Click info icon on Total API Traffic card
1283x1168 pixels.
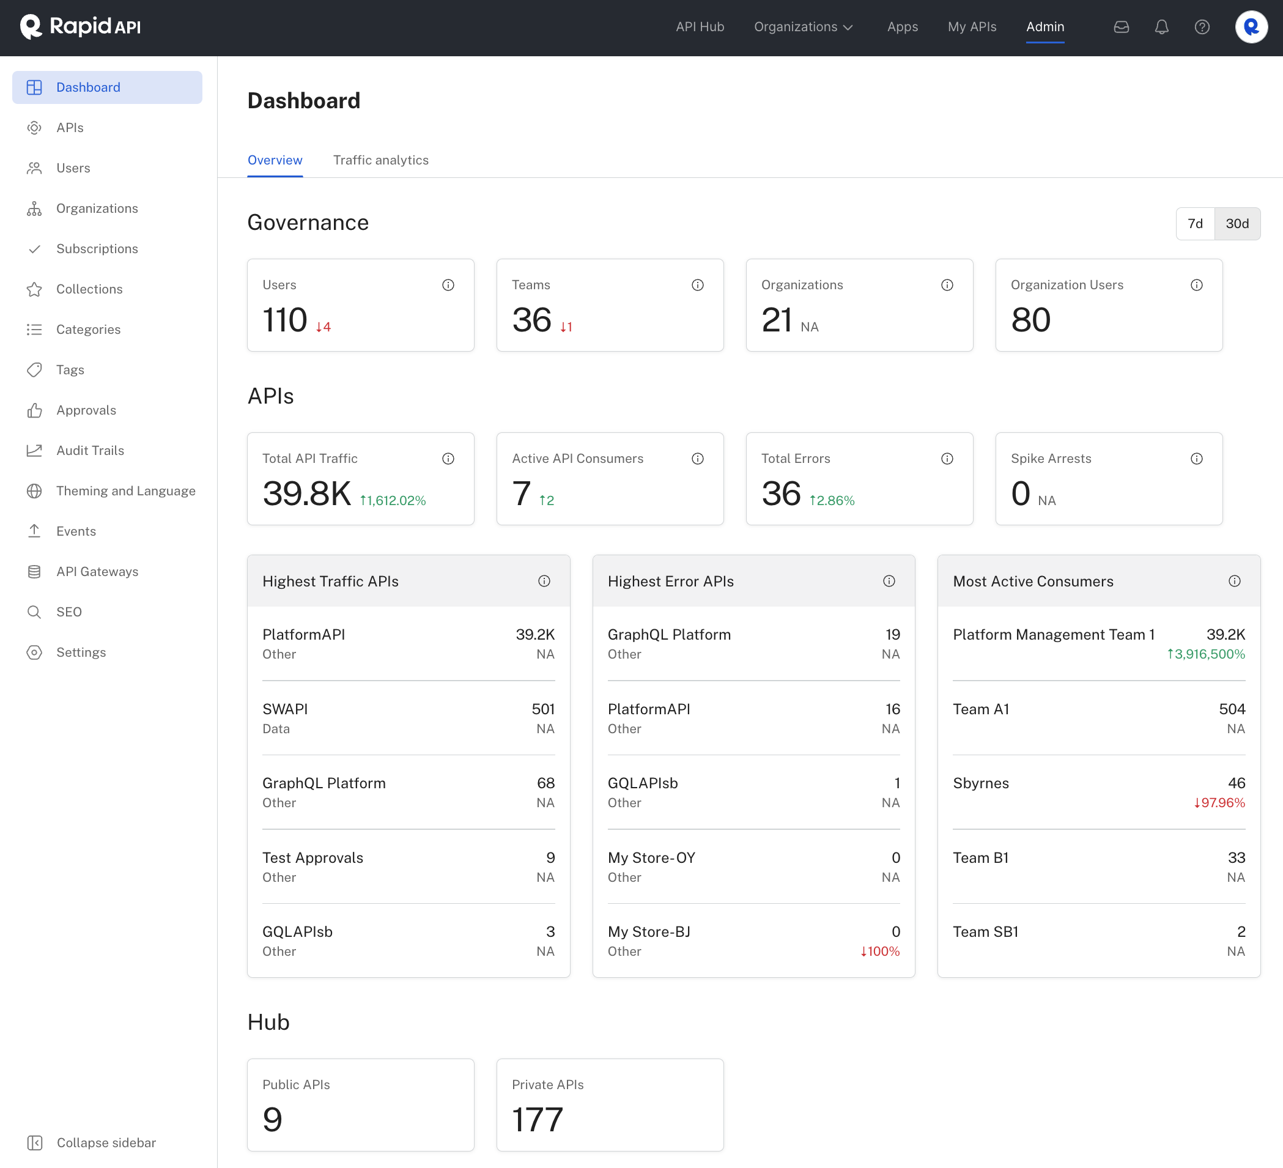click(448, 458)
